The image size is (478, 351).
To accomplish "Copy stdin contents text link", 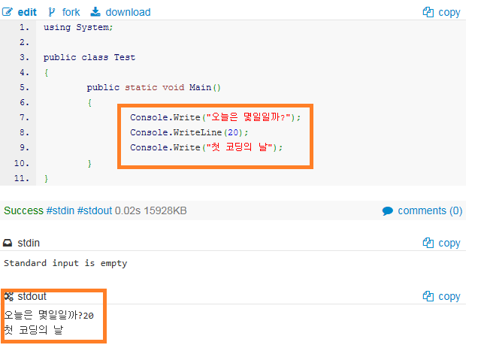I will point(449,244).
